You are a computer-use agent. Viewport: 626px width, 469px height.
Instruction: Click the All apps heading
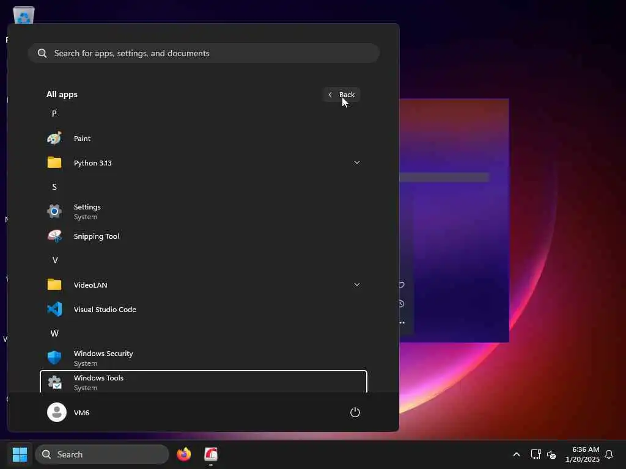point(62,95)
